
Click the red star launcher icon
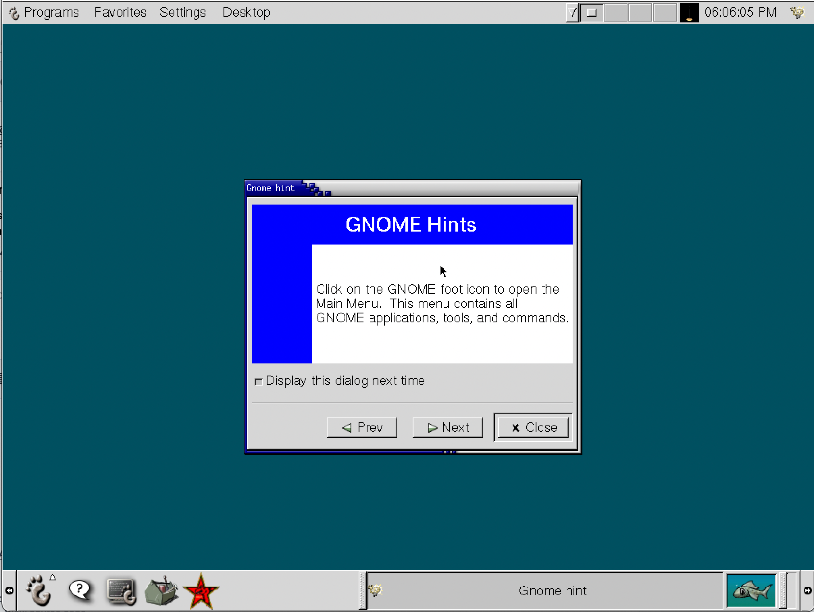click(x=201, y=591)
